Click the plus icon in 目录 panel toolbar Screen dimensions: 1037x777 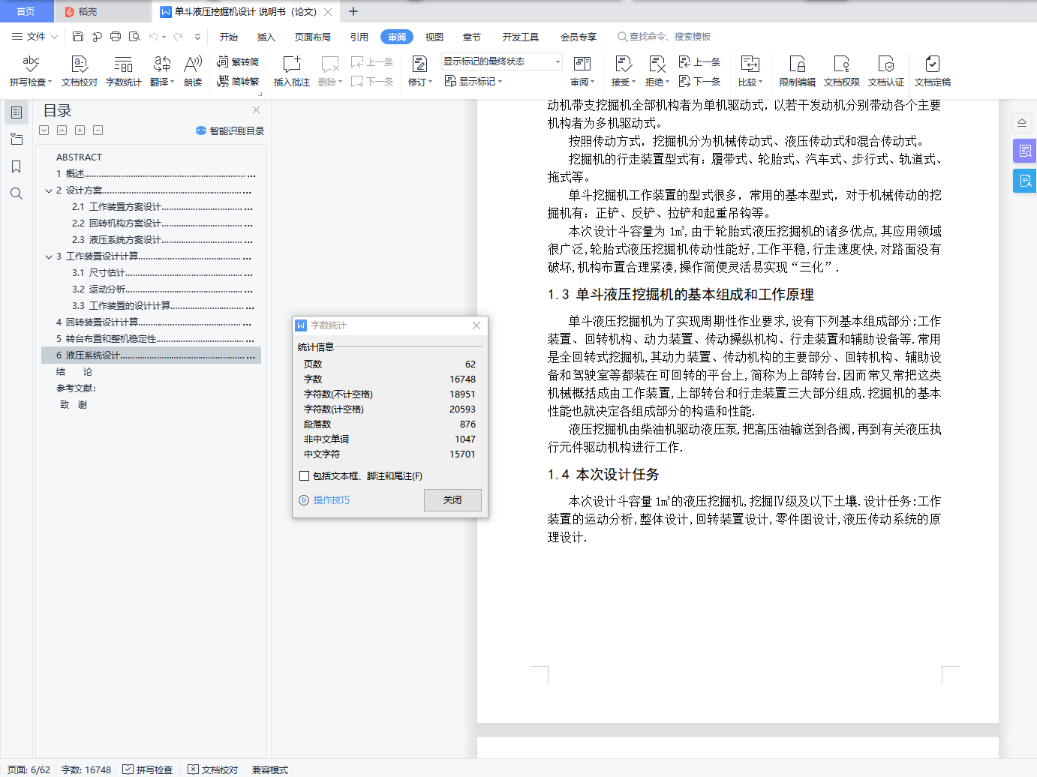tap(80, 130)
